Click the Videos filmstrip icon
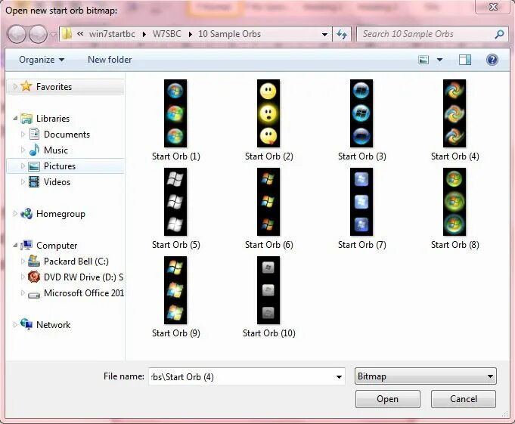The height and width of the screenshot is (424, 515). [x=34, y=181]
